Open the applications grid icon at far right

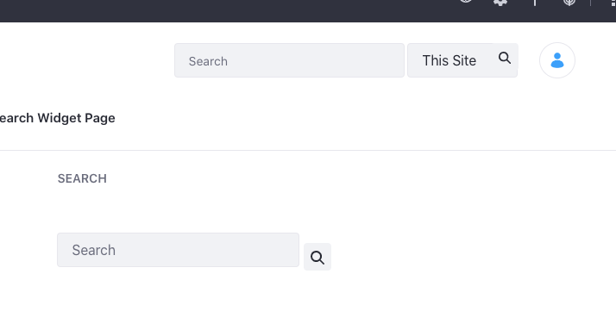tap(613, 3)
